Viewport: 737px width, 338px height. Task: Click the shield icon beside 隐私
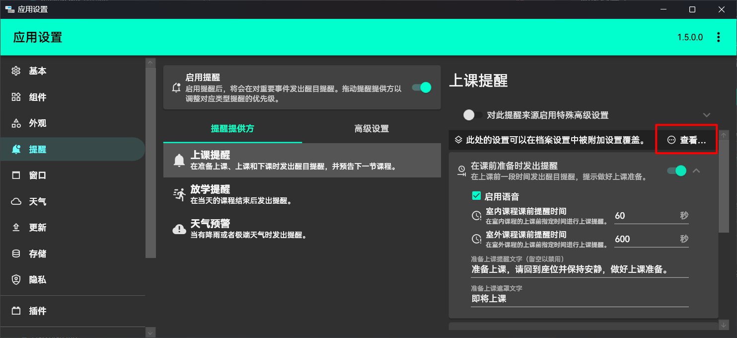coord(16,280)
